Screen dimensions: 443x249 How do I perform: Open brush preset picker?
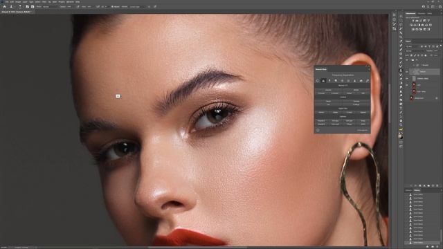pos(20,6)
